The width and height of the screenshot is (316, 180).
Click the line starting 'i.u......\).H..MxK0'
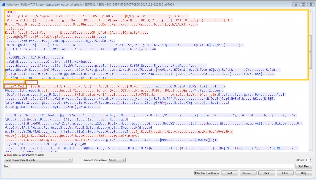click(x=154, y=123)
